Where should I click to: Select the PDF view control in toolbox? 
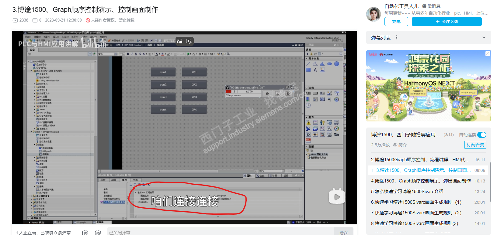point(308,140)
